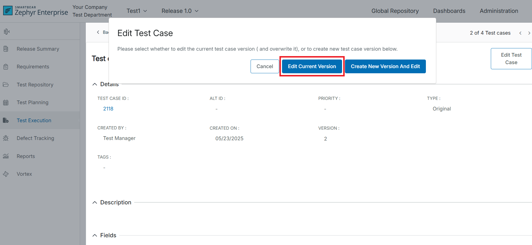Collapse the sidebar with the menu icon
The image size is (532, 245).
click(x=7, y=31)
